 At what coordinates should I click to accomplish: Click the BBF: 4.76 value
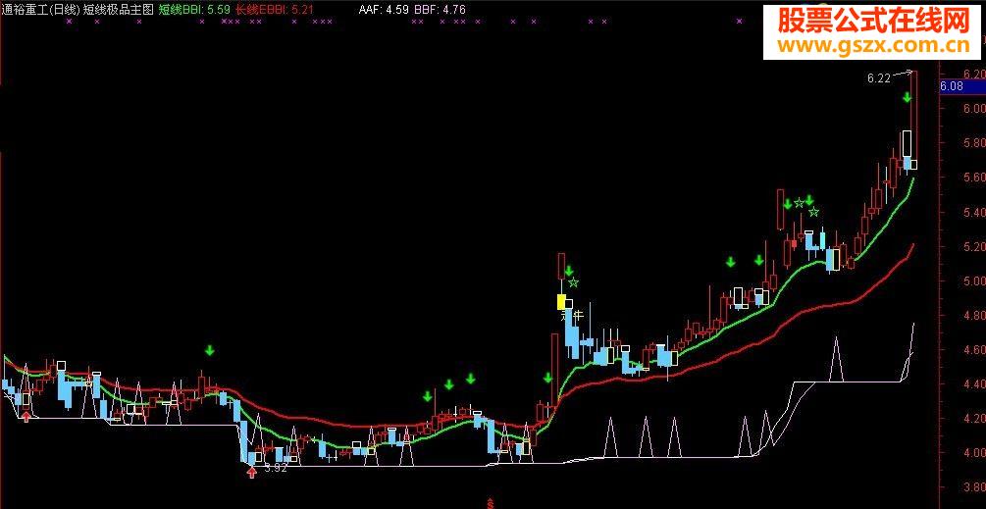tap(441, 10)
